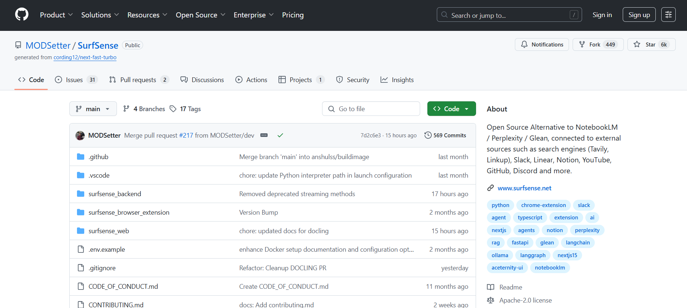Open the Product dropdown menu
The width and height of the screenshot is (687, 308).
(x=56, y=15)
